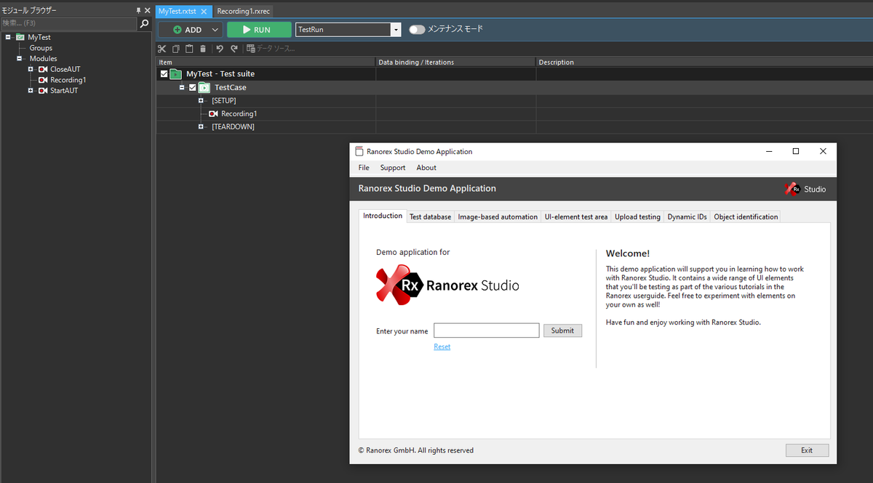Click the Item column header
Viewport: 873px width, 483px height.
(266, 62)
